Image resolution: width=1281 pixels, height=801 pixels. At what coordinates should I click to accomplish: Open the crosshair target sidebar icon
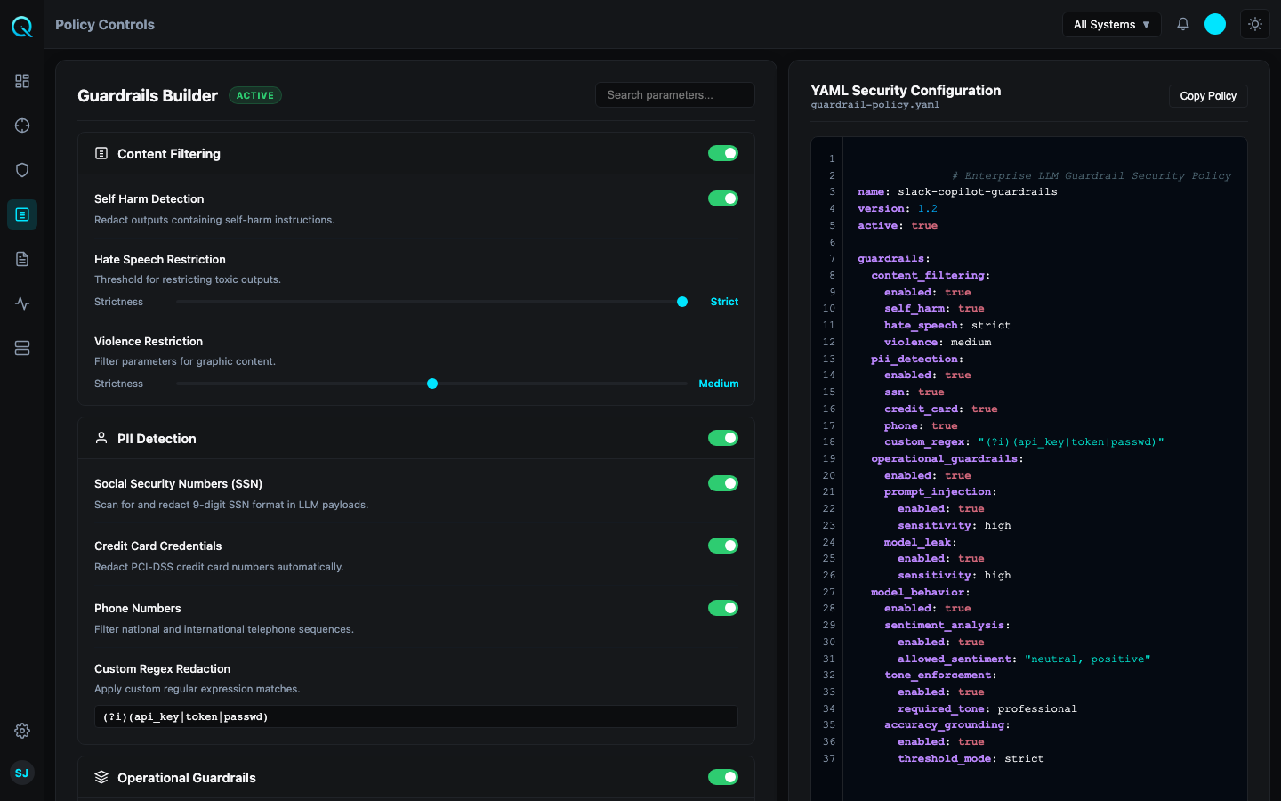[22, 125]
